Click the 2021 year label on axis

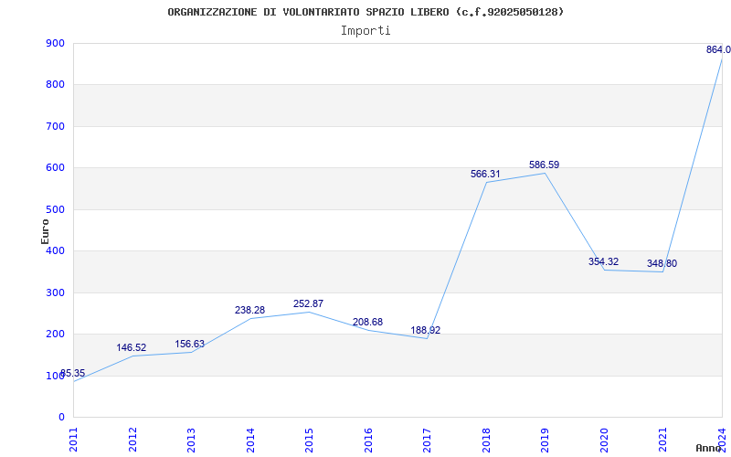(663, 440)
